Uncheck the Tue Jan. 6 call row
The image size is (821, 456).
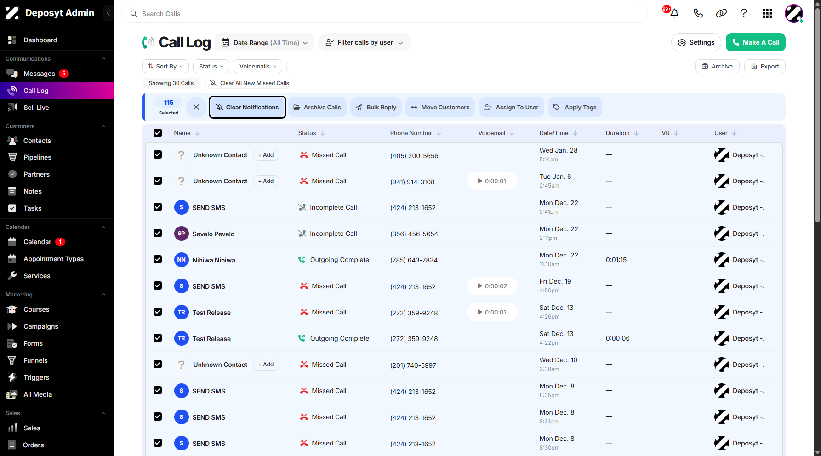pyautogui.click(x=158, y=181)
